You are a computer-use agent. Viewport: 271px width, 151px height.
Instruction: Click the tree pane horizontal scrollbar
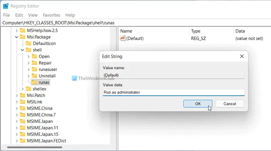pos(34,148)
